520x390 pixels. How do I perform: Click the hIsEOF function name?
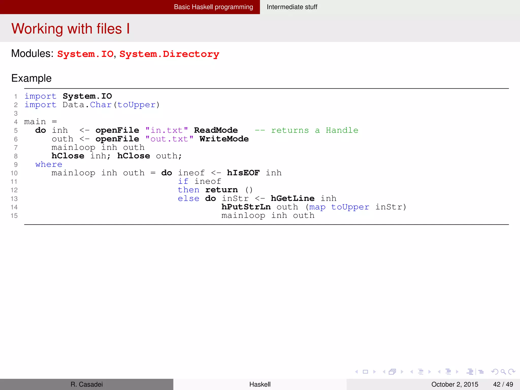[243, 173]
